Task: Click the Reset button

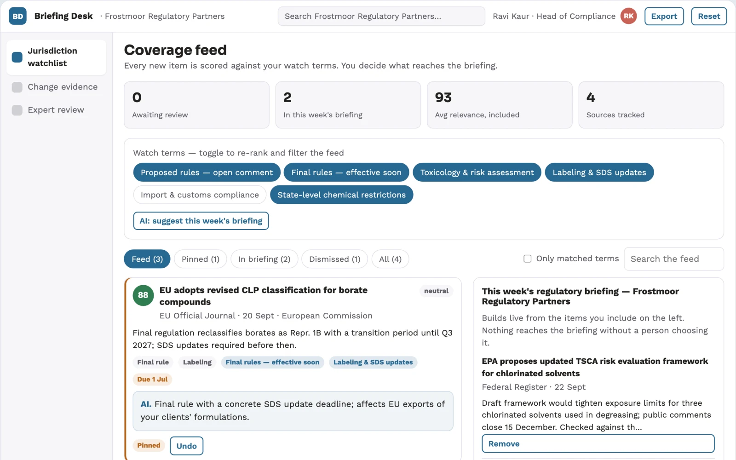Action: [709, 16]
